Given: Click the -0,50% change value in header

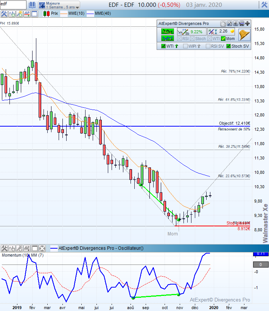Looking at the screenshot, I should point(169,5).
